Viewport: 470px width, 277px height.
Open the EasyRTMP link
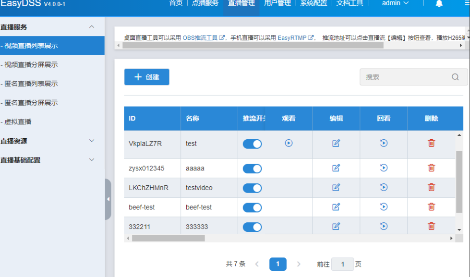coord(295,38)
